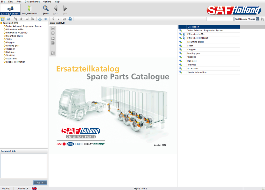Click the fit-to-window image icon
The height and width of the screenshot is (190, 265).
point(53,39)
